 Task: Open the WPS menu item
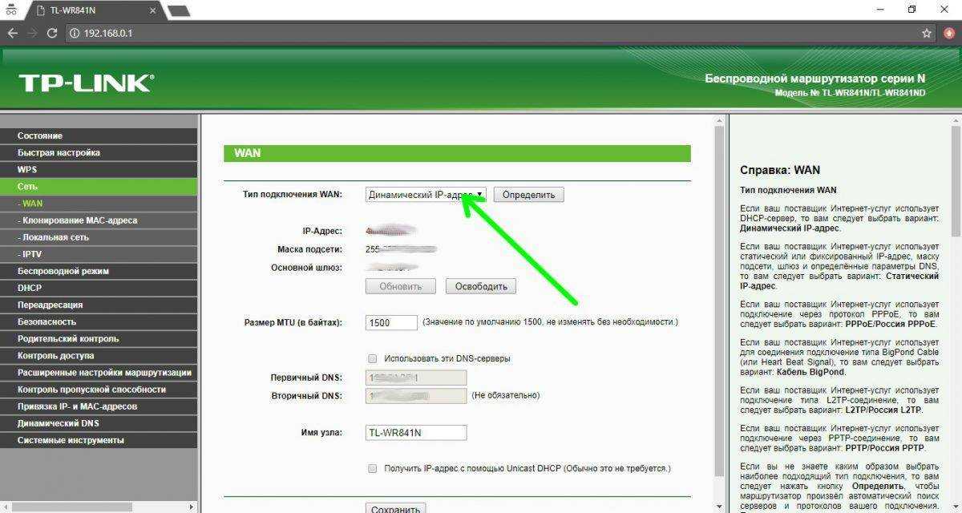(99, 169)
